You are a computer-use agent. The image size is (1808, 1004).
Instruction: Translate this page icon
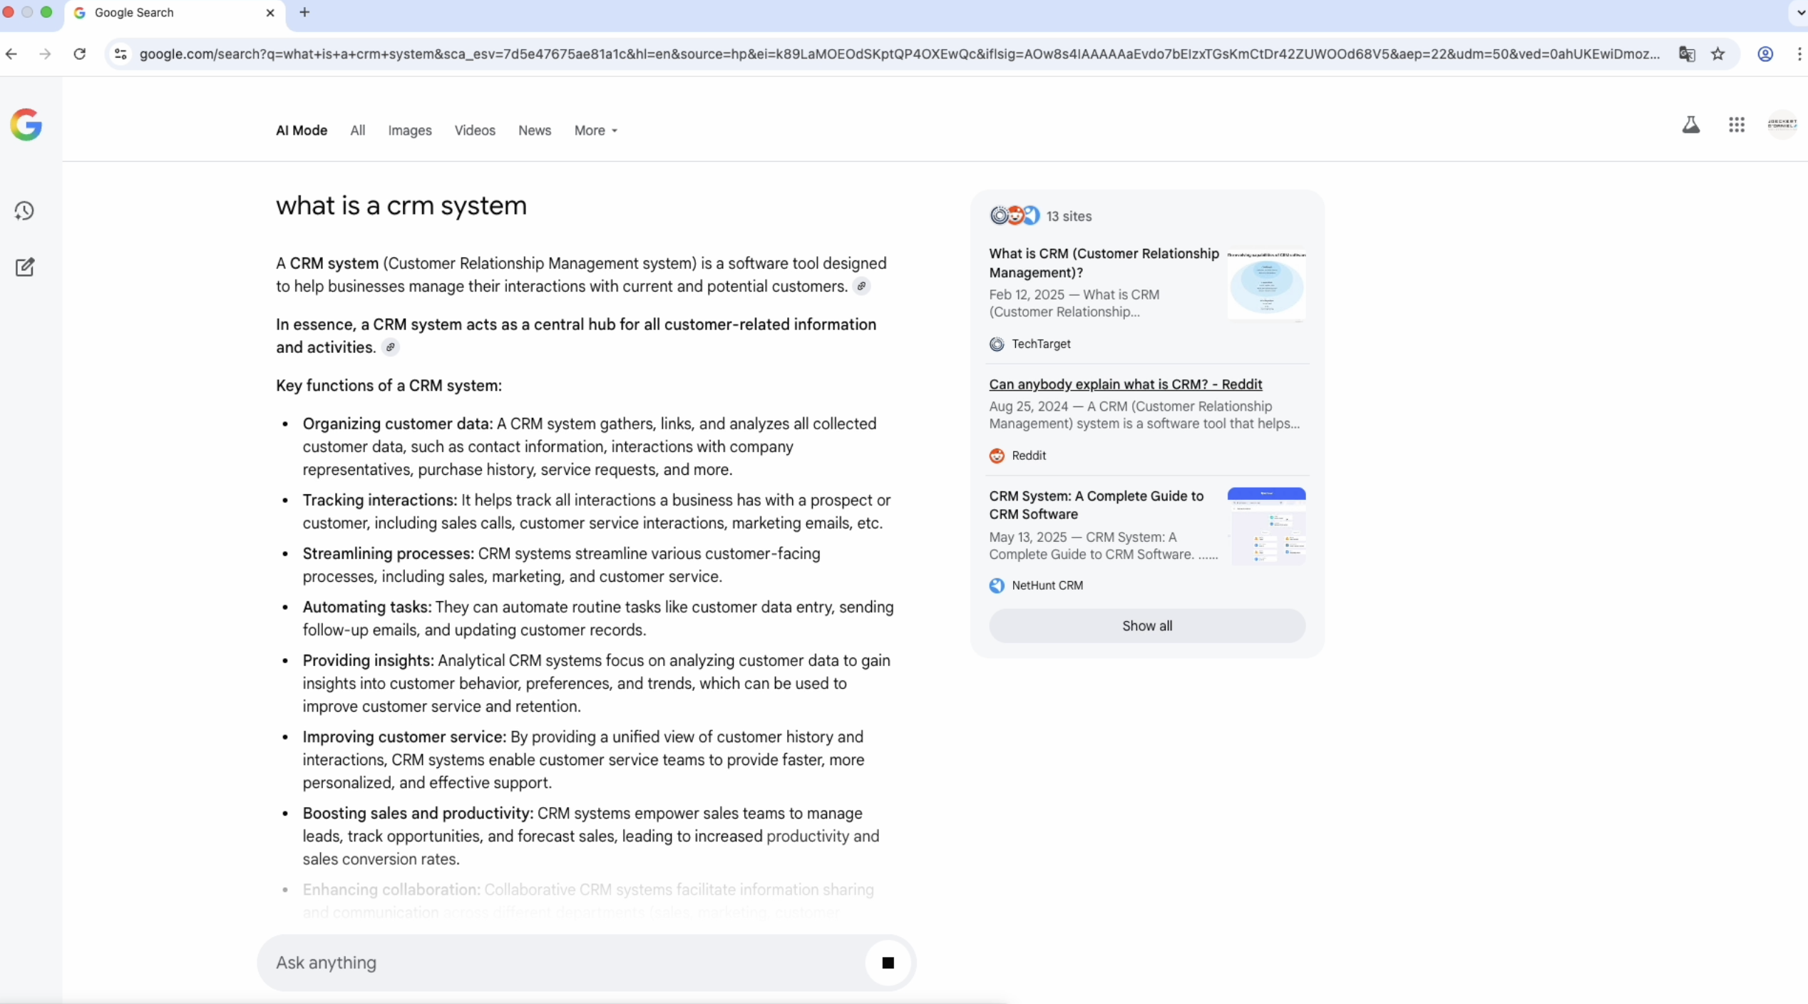pos(1686,54)
